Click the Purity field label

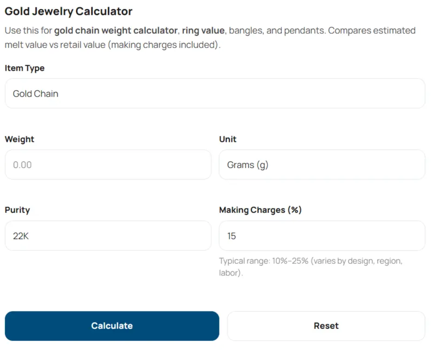coord(17,210)
